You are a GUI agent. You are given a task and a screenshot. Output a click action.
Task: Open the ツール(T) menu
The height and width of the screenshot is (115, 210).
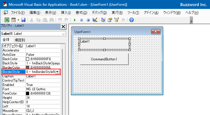133,13
